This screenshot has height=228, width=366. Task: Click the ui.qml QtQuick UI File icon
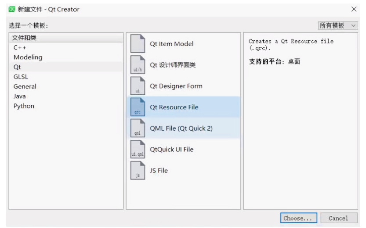coord(138,149)
